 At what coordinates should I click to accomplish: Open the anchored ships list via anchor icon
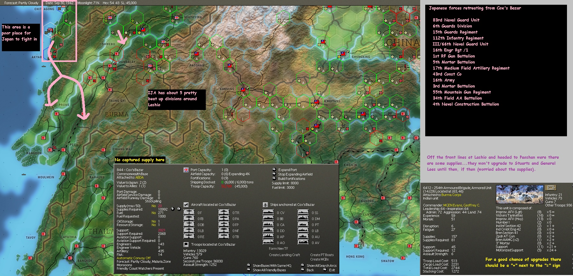[x=265, y=205]
